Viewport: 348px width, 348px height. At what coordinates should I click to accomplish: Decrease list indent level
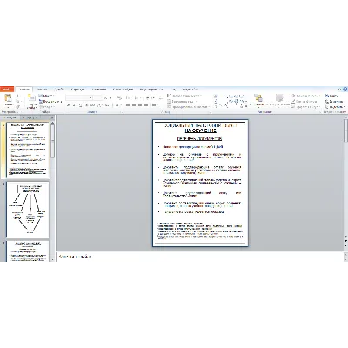[148, 97]
